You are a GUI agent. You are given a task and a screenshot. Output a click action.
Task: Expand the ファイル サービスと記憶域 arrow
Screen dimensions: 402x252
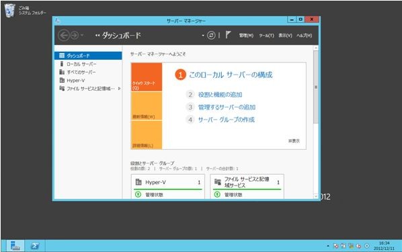[x=119, y=89]
